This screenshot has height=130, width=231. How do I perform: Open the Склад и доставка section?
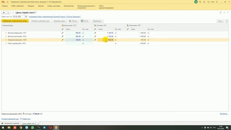[54, 6]
